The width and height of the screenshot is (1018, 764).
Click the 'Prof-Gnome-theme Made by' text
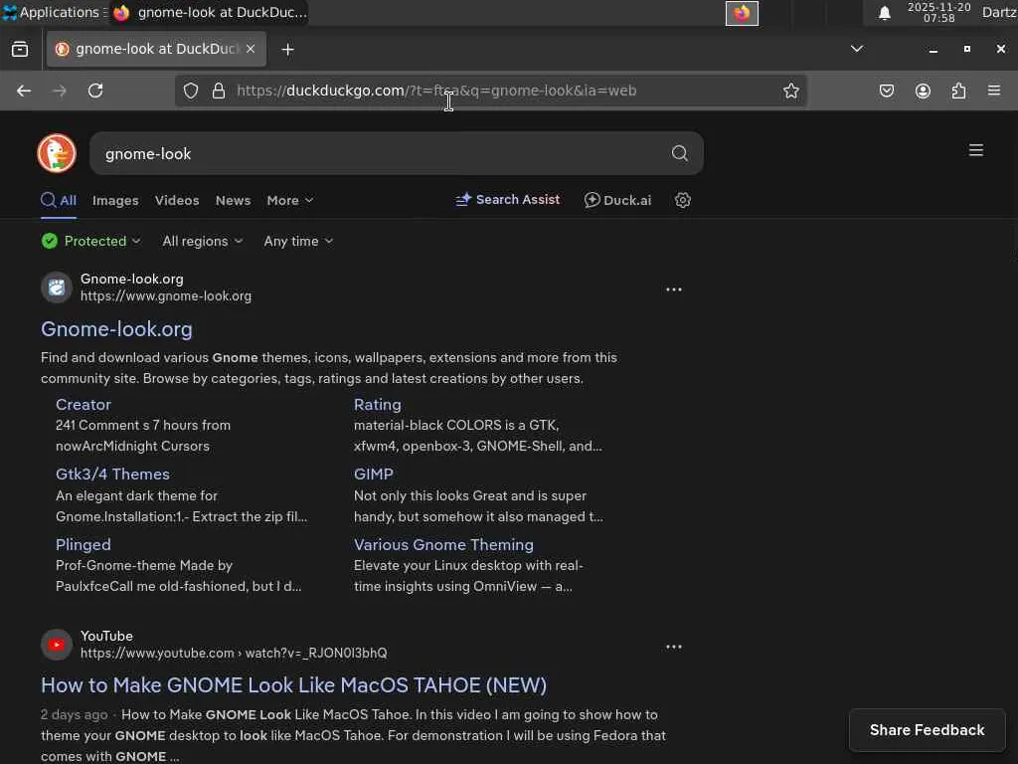pos(144,565)
